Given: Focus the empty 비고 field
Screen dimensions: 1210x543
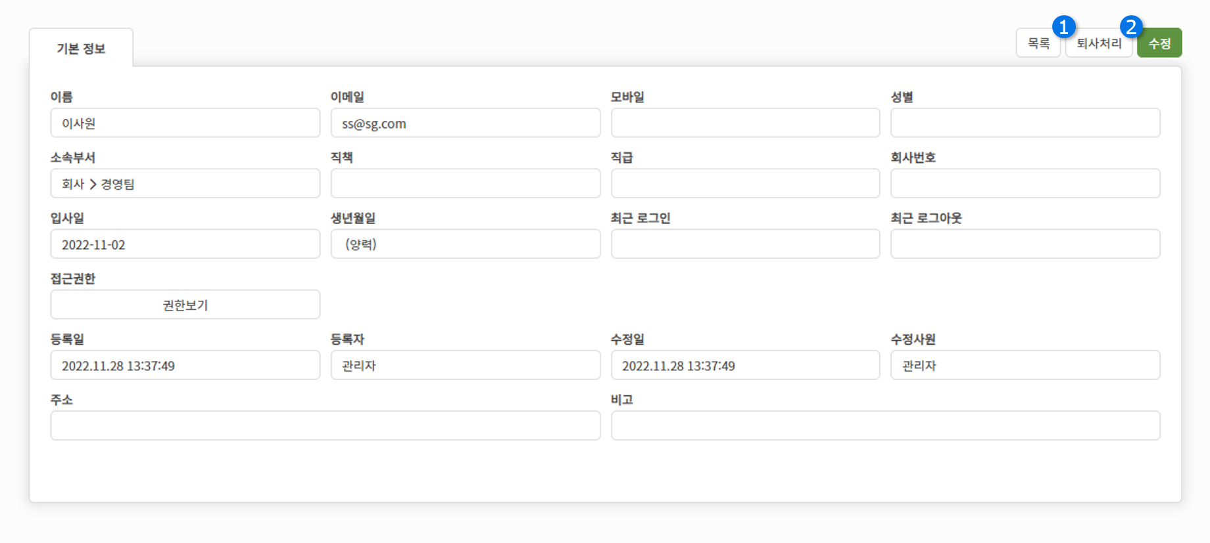Looking at the screenshot, I should 886,425.
